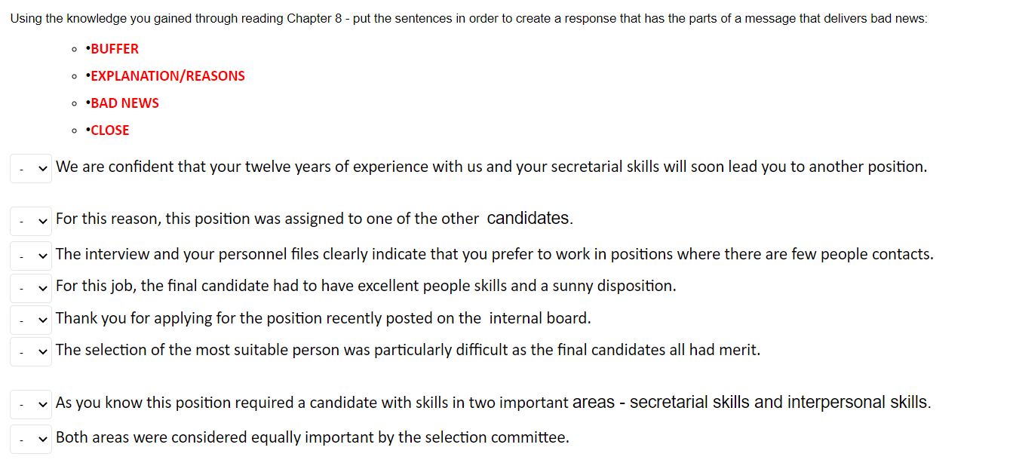Expand dropdown for 'Thank you for applying' sentence

click(x=31, y=319)
